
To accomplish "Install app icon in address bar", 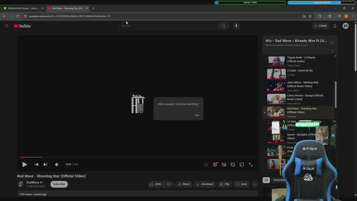I will coord(304,16).
